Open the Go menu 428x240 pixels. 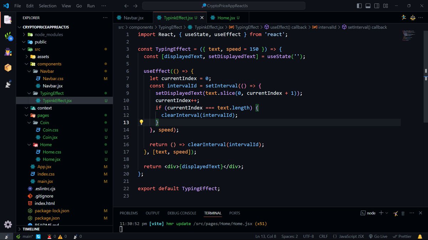coord(79,6)
